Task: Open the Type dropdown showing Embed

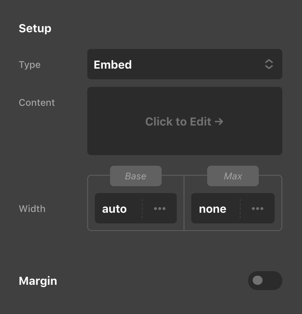Action: [185, 64]
